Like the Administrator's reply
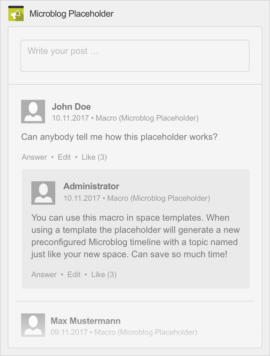 [104, 275]
